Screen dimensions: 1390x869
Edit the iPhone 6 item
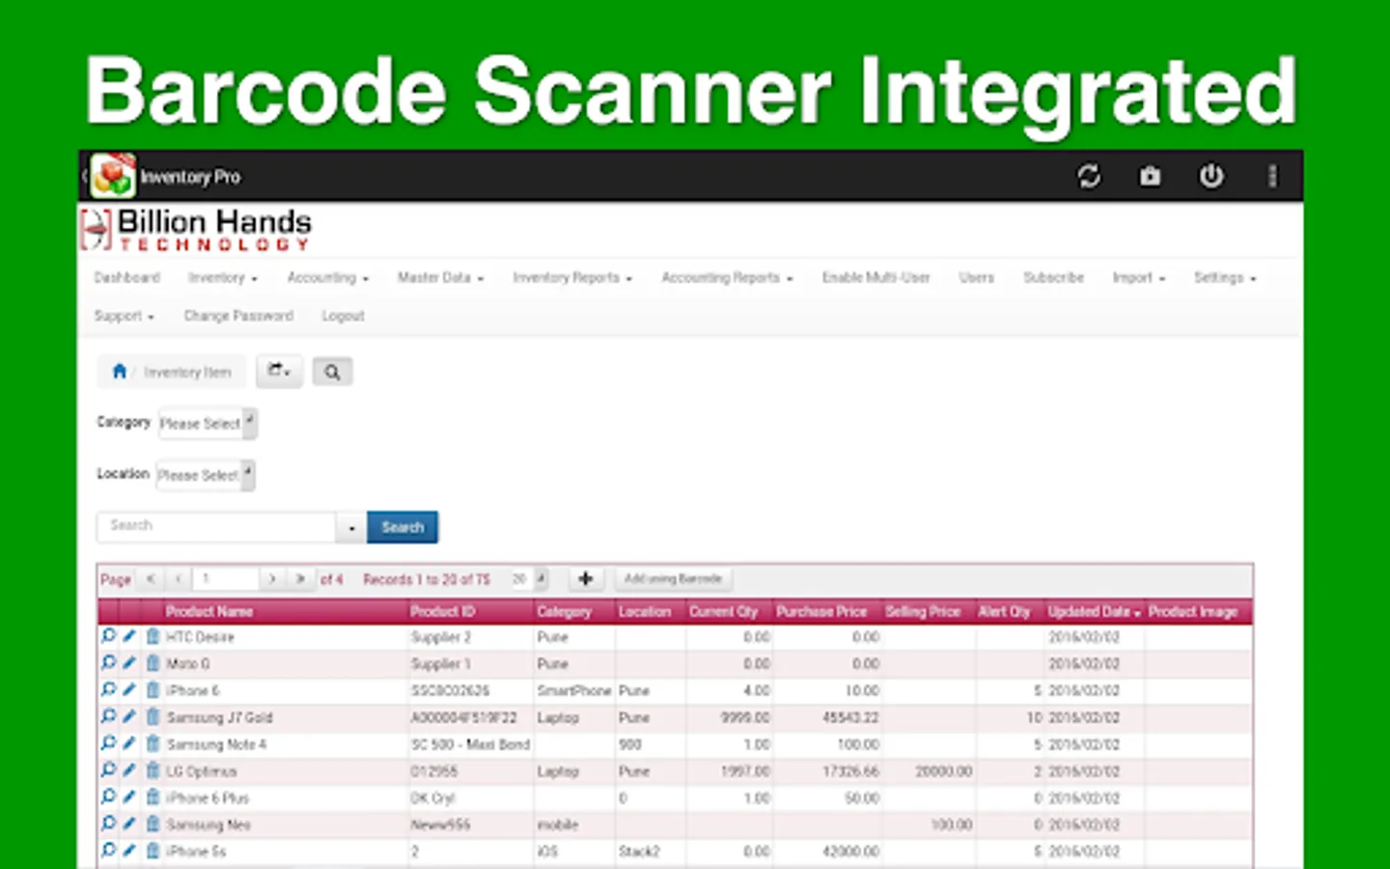click(x=129, y=690)
